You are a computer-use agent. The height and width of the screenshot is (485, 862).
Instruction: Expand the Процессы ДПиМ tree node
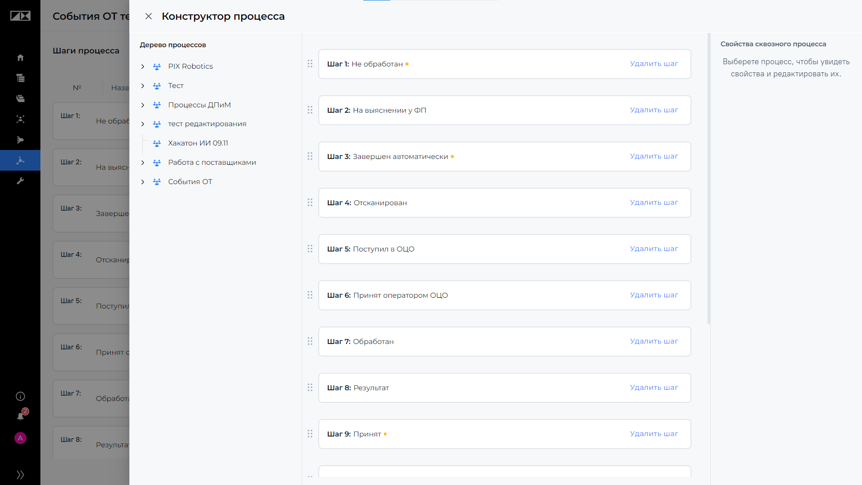coord(143,105)
